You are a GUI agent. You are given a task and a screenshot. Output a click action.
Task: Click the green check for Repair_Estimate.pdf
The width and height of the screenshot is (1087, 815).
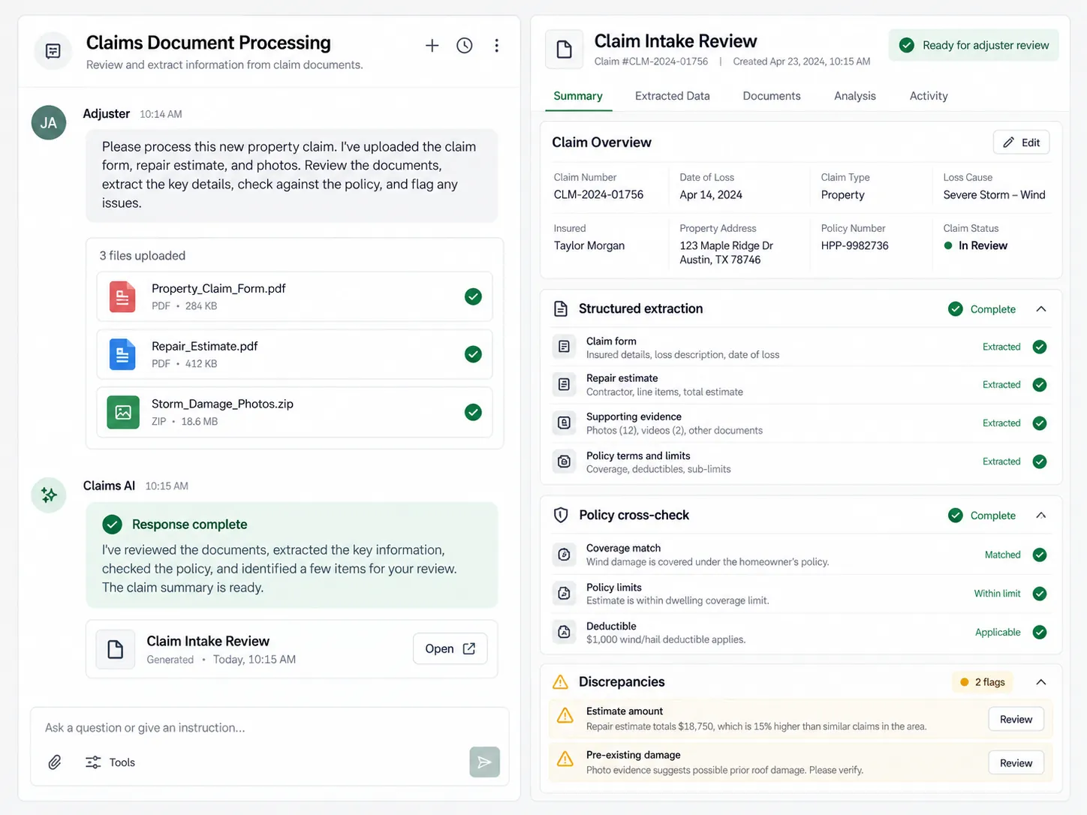(473, 354)
